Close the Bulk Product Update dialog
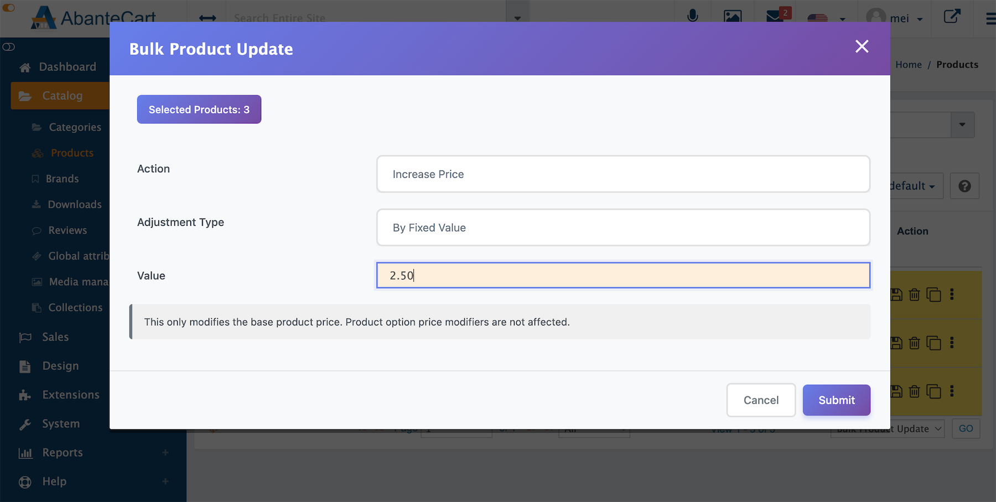Viewport: 996px width, 502px height. click(x=862, y=46)
